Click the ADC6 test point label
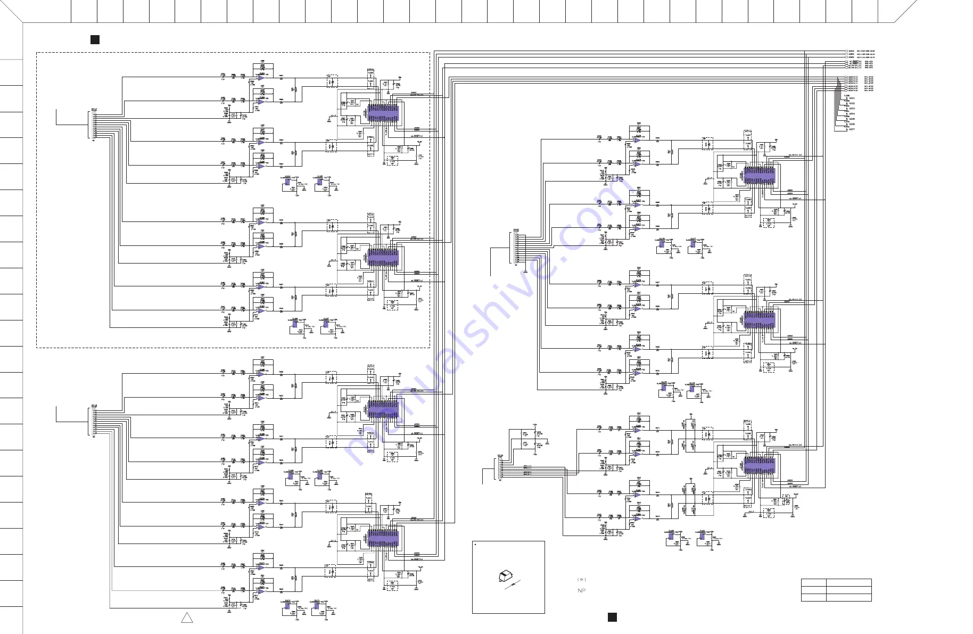 point(852,124)
